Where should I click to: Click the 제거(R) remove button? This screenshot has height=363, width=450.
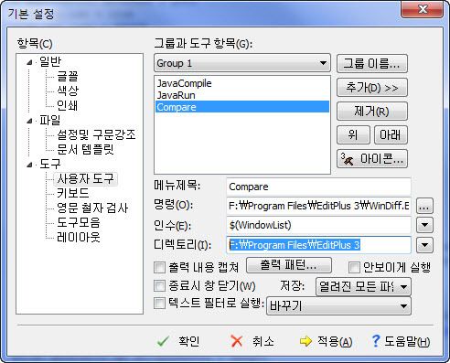click(372, 112)
